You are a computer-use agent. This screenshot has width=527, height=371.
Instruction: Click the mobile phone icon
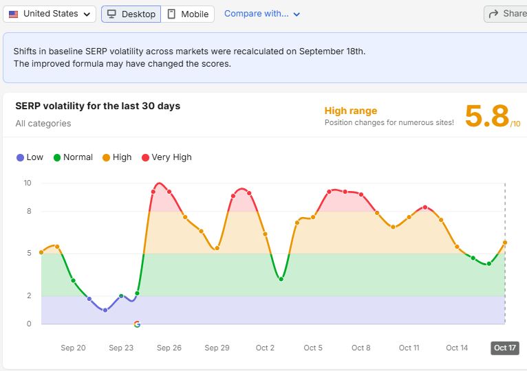[x=171, y=14]
